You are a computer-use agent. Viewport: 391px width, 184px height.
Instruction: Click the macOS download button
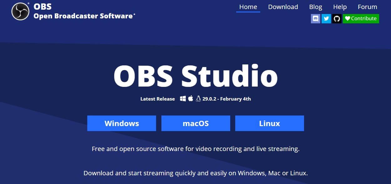(x=195, y=123)
